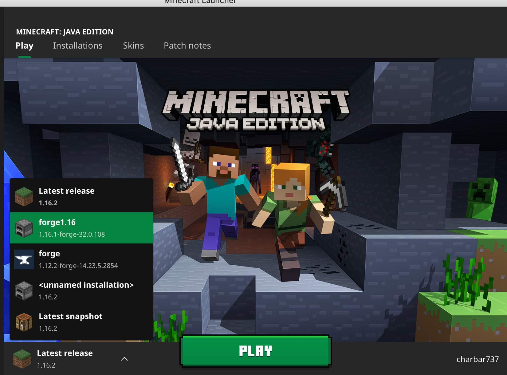Click the furnace icon beside forge1.16
This screenshot has width=507, height=375.
click(24, 228)
